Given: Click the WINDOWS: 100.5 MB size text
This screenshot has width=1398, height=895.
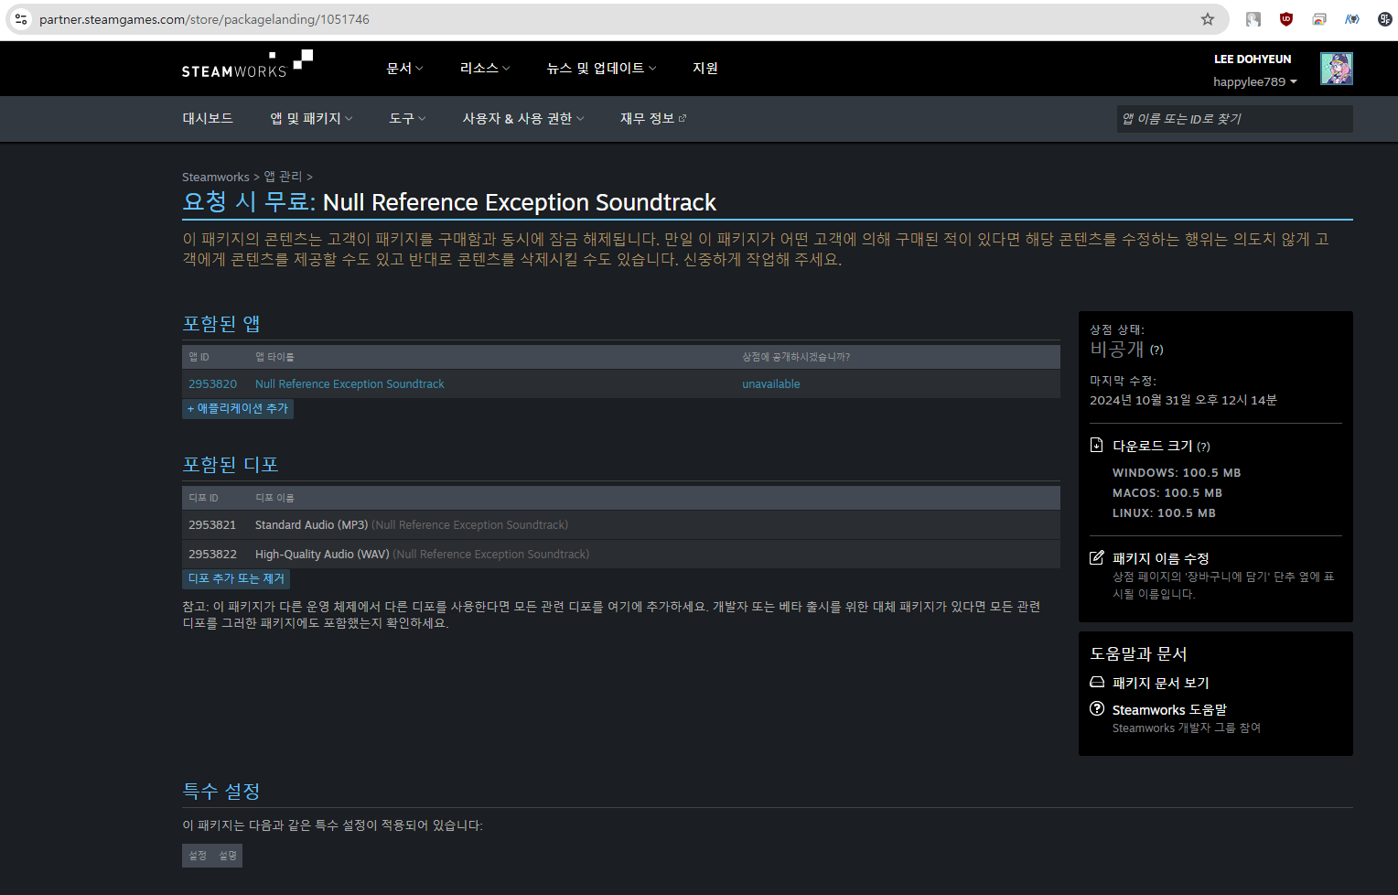Looking at the screenshot, I should tap(1177, 473).
